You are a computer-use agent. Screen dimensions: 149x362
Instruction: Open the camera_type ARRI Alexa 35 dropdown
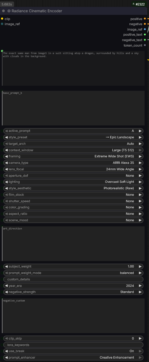tap(73, 163)
